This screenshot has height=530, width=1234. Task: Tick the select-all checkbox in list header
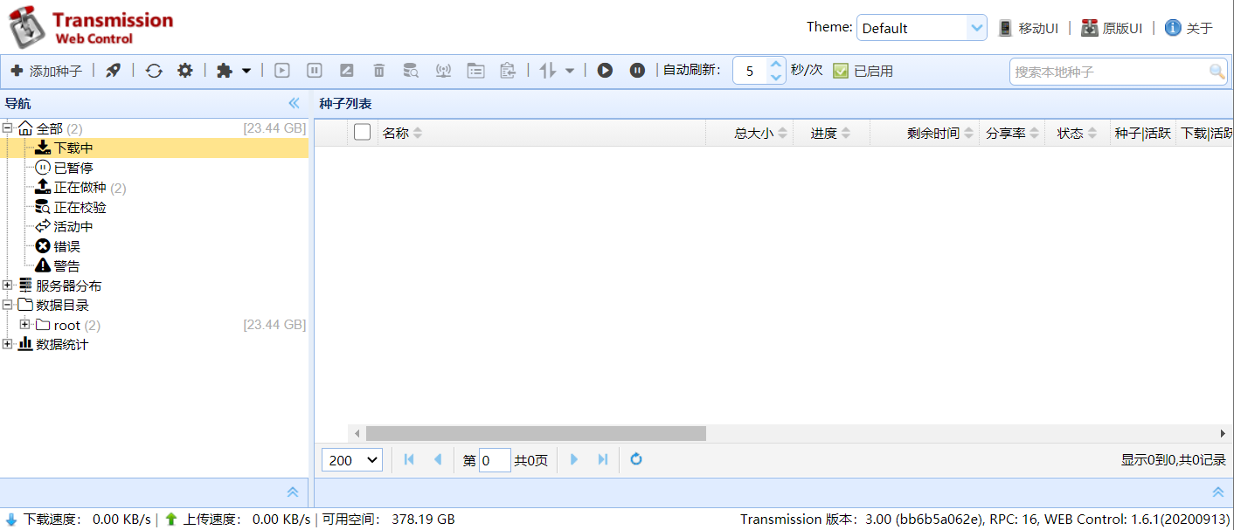[362, 133]
